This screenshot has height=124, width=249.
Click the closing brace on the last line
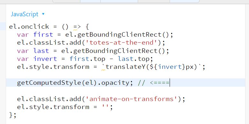11,115
